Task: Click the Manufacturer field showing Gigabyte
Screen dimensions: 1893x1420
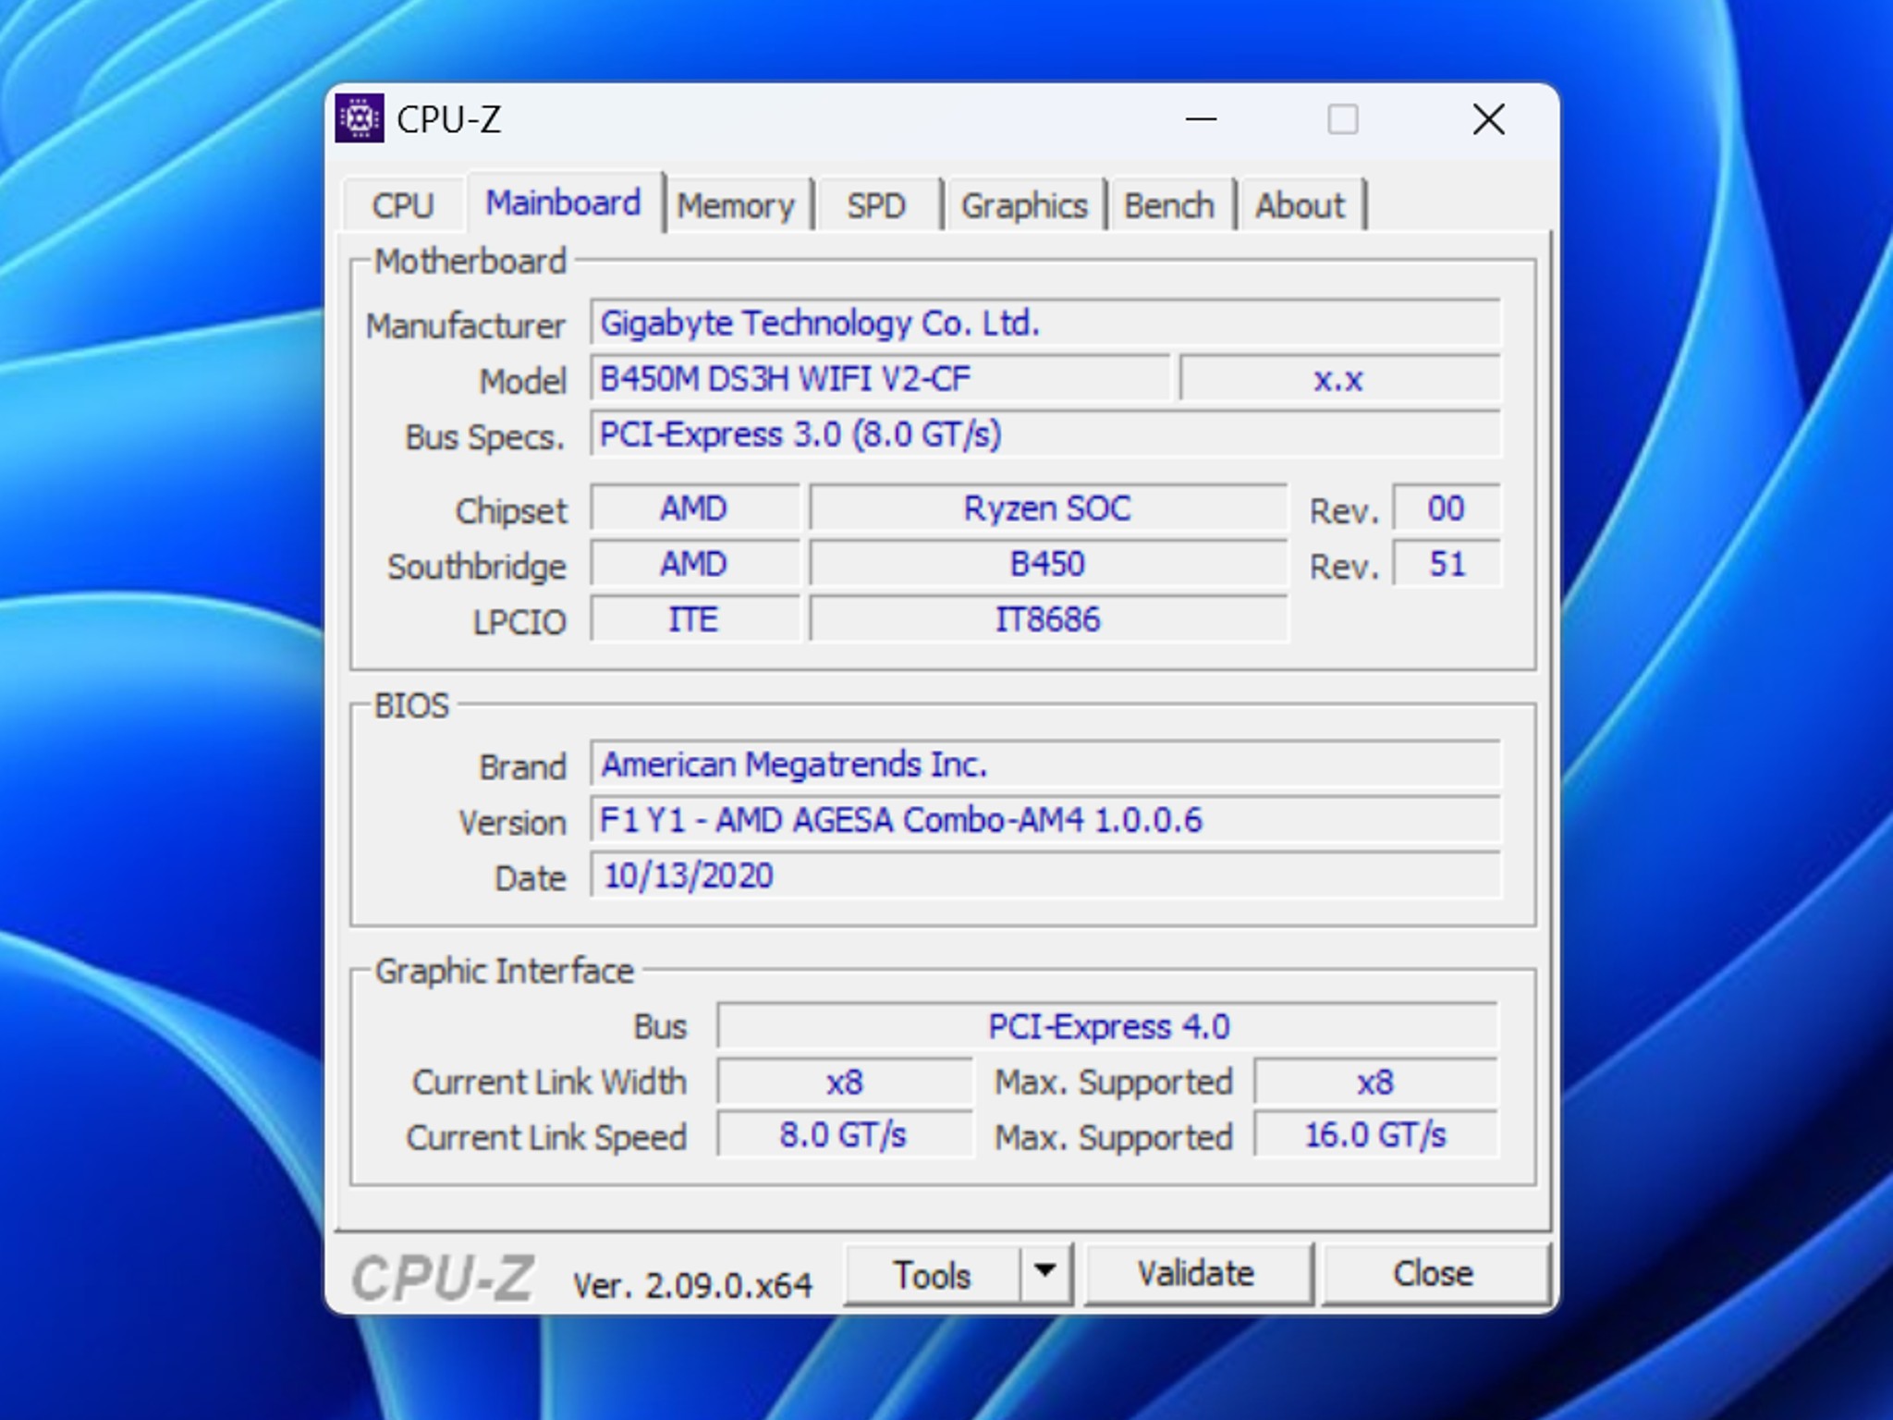Action: [1044, 324]
